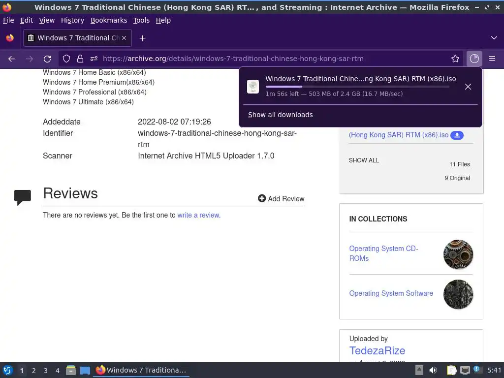The image size is (504, 378).
Task: Cancel the ISO download in progress
Action: [468, 87]
